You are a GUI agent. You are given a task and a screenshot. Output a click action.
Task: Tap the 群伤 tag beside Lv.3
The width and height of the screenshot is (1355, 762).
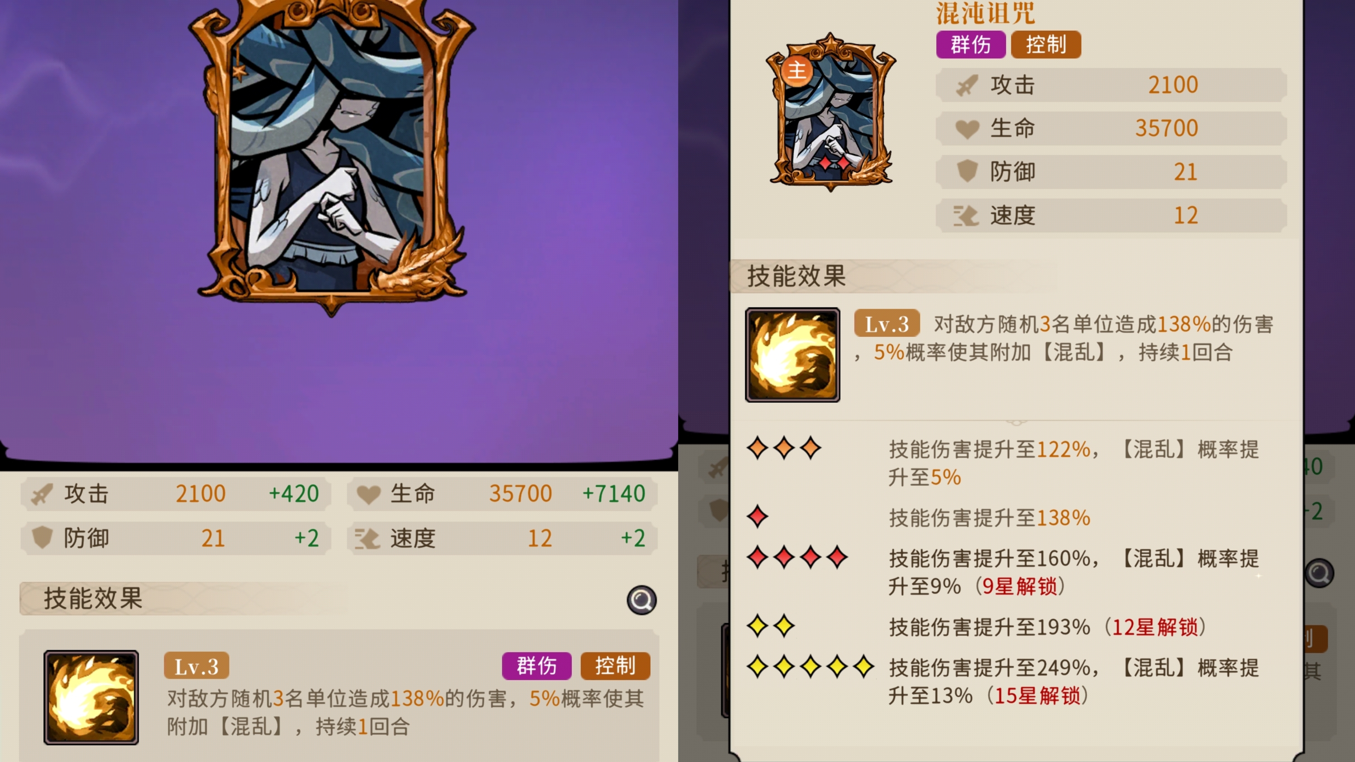tap(537, 666)
